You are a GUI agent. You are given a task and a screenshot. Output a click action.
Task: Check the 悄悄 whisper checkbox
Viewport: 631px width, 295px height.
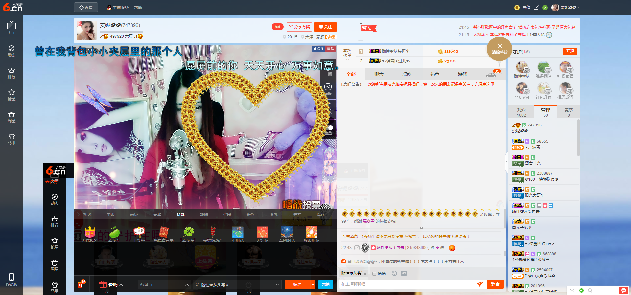(x=374, y=273)
